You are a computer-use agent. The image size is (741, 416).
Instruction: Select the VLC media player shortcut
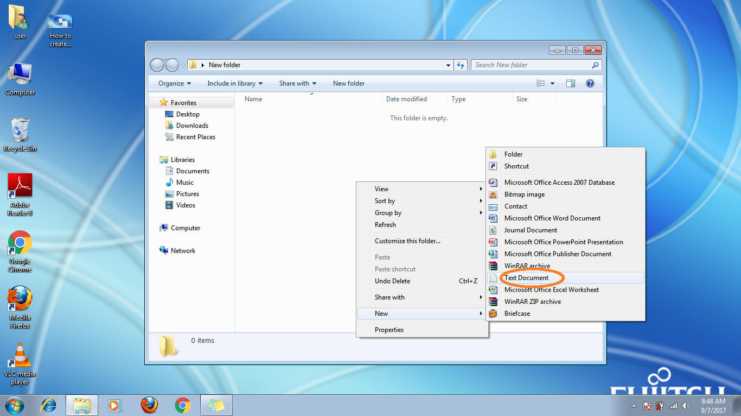(x=20, y=364)
